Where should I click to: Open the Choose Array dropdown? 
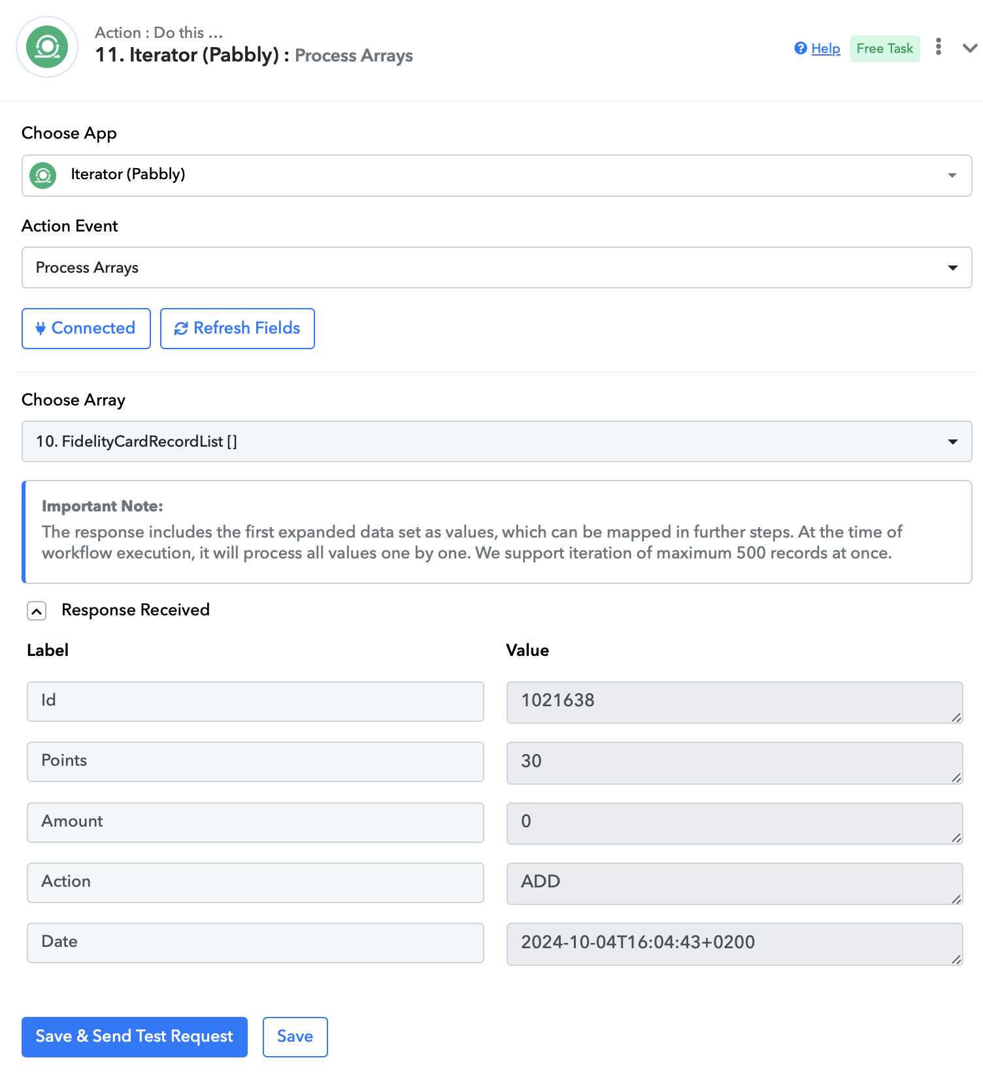[497, 441]
